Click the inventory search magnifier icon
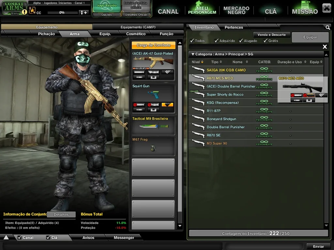This screenshot has height=250, width=334. (x=327, y=27)
